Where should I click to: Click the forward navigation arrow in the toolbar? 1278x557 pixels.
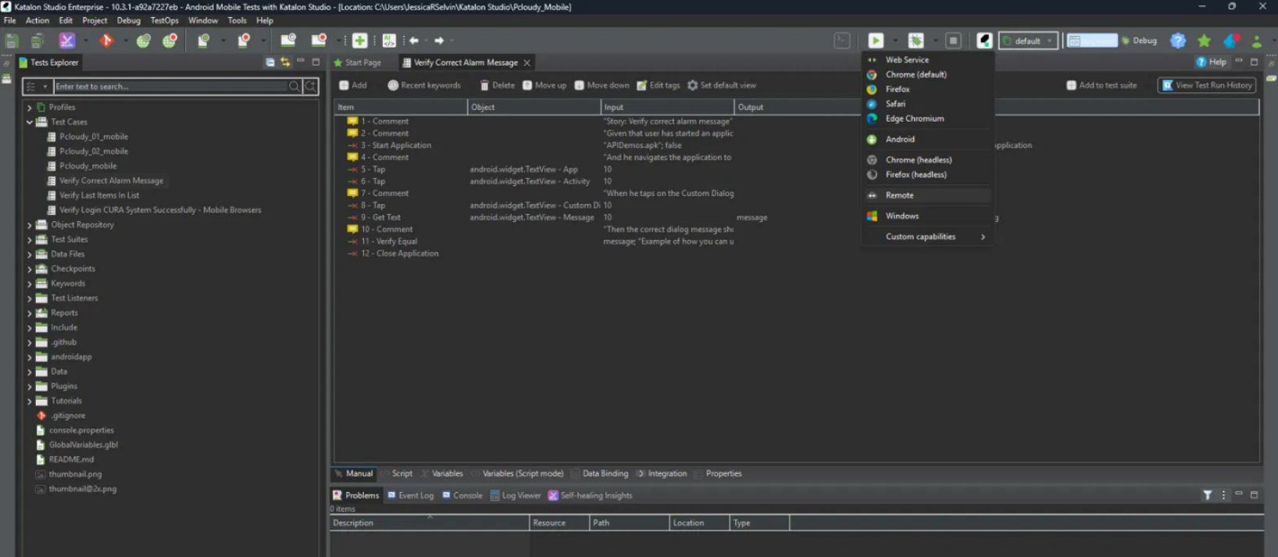pos(439,41)
